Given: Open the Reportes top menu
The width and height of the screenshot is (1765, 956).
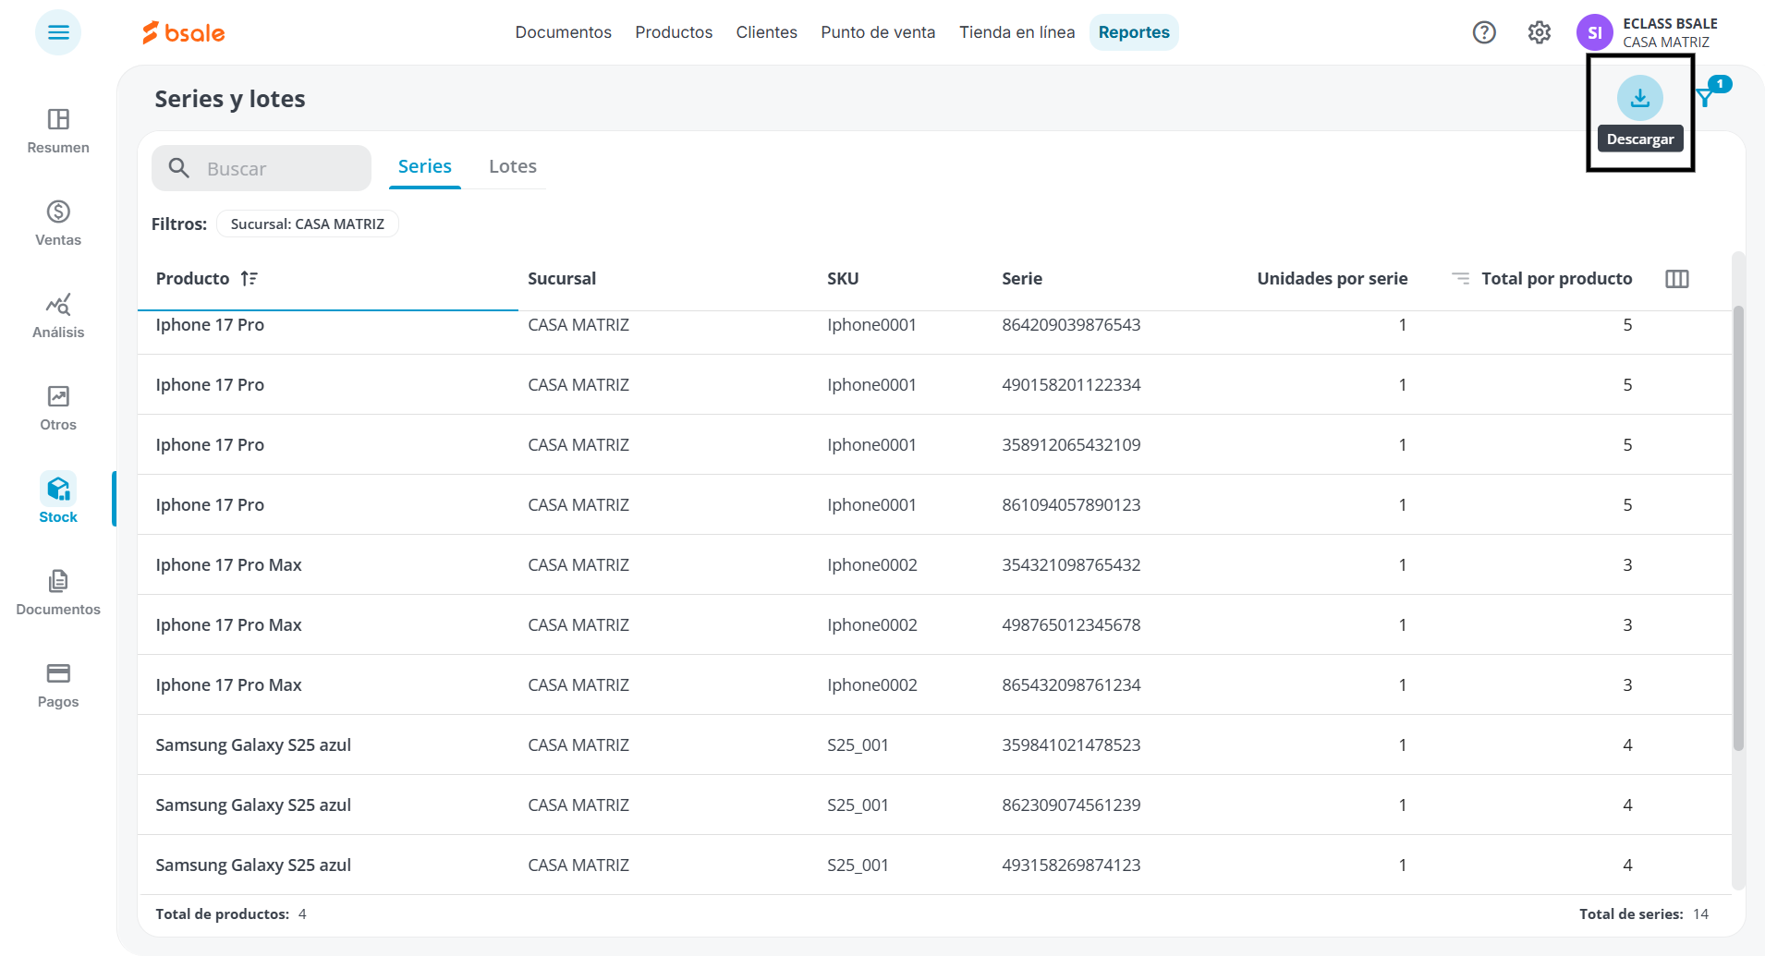Looking at the screenshot, I should point(1134,32).
